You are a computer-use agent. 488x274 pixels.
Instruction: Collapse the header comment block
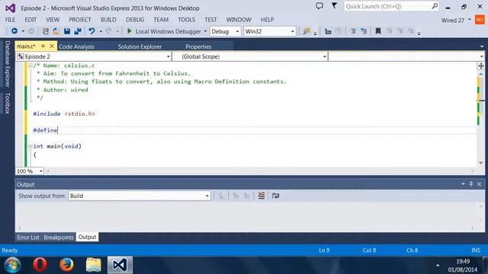[30, 65]
